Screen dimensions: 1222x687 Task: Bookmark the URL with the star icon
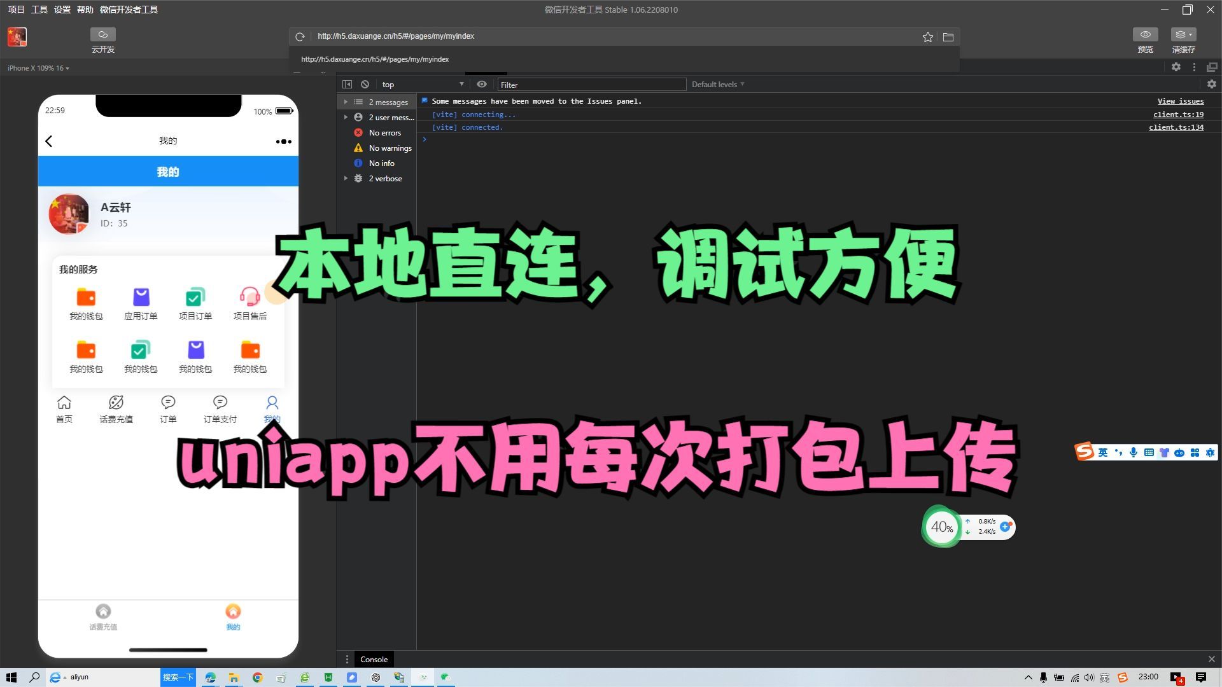click(927, 37)
